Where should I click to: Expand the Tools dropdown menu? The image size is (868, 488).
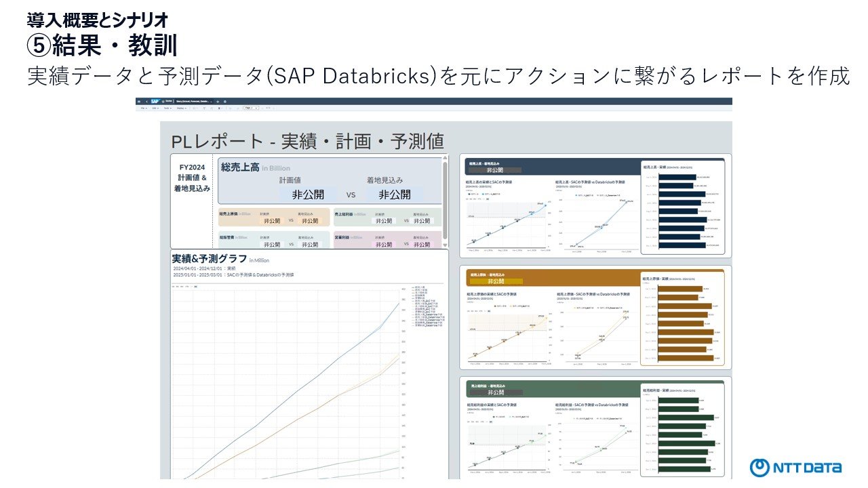[167, 108]
